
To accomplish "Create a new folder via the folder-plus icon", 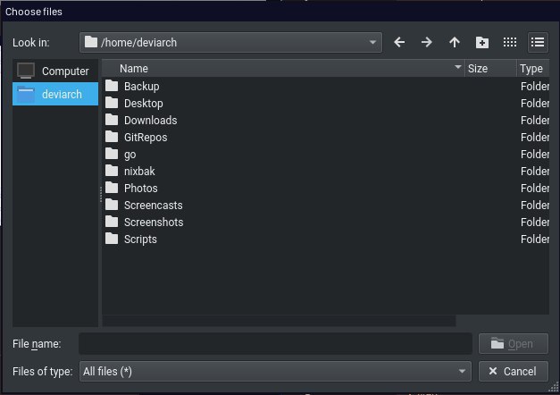I will click(482, 43).
